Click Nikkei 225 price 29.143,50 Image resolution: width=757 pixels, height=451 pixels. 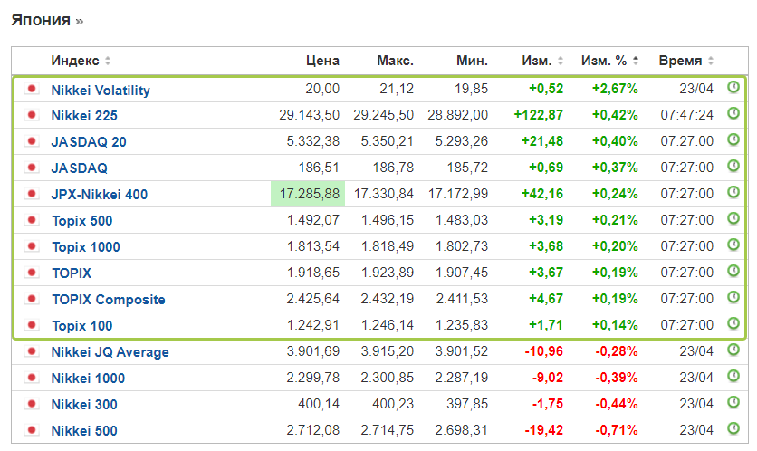click(x=309, y=115)
